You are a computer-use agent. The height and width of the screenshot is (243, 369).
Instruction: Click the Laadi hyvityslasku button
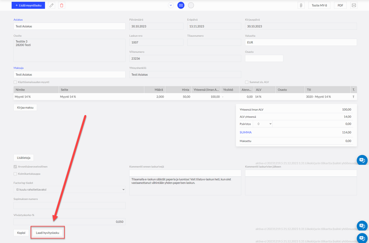coord(48,233)
